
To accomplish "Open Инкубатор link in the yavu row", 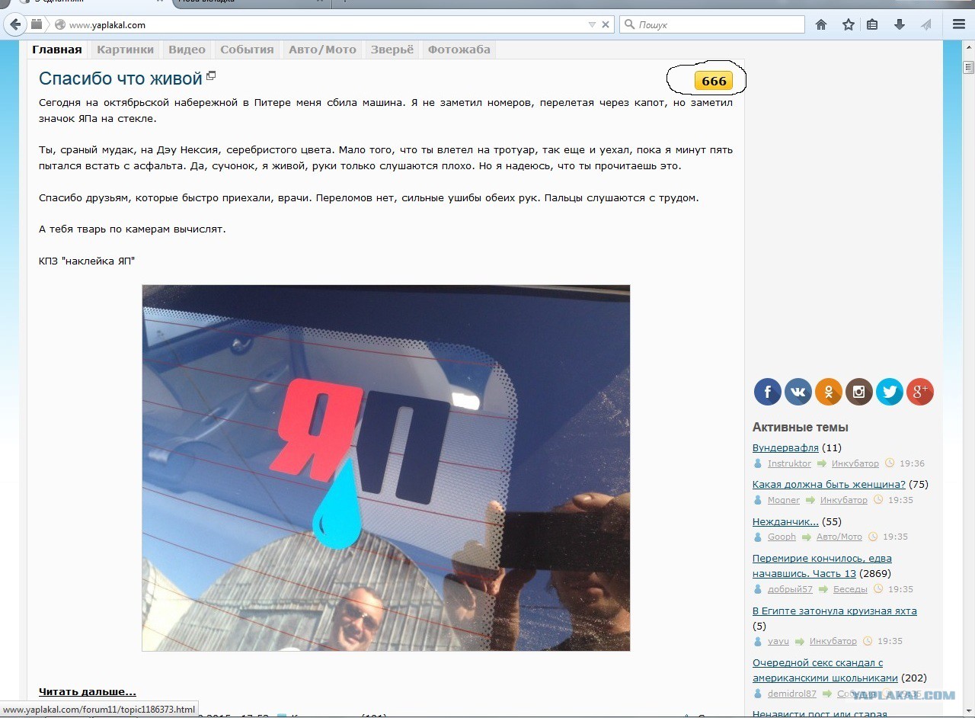I will point(833,641).
